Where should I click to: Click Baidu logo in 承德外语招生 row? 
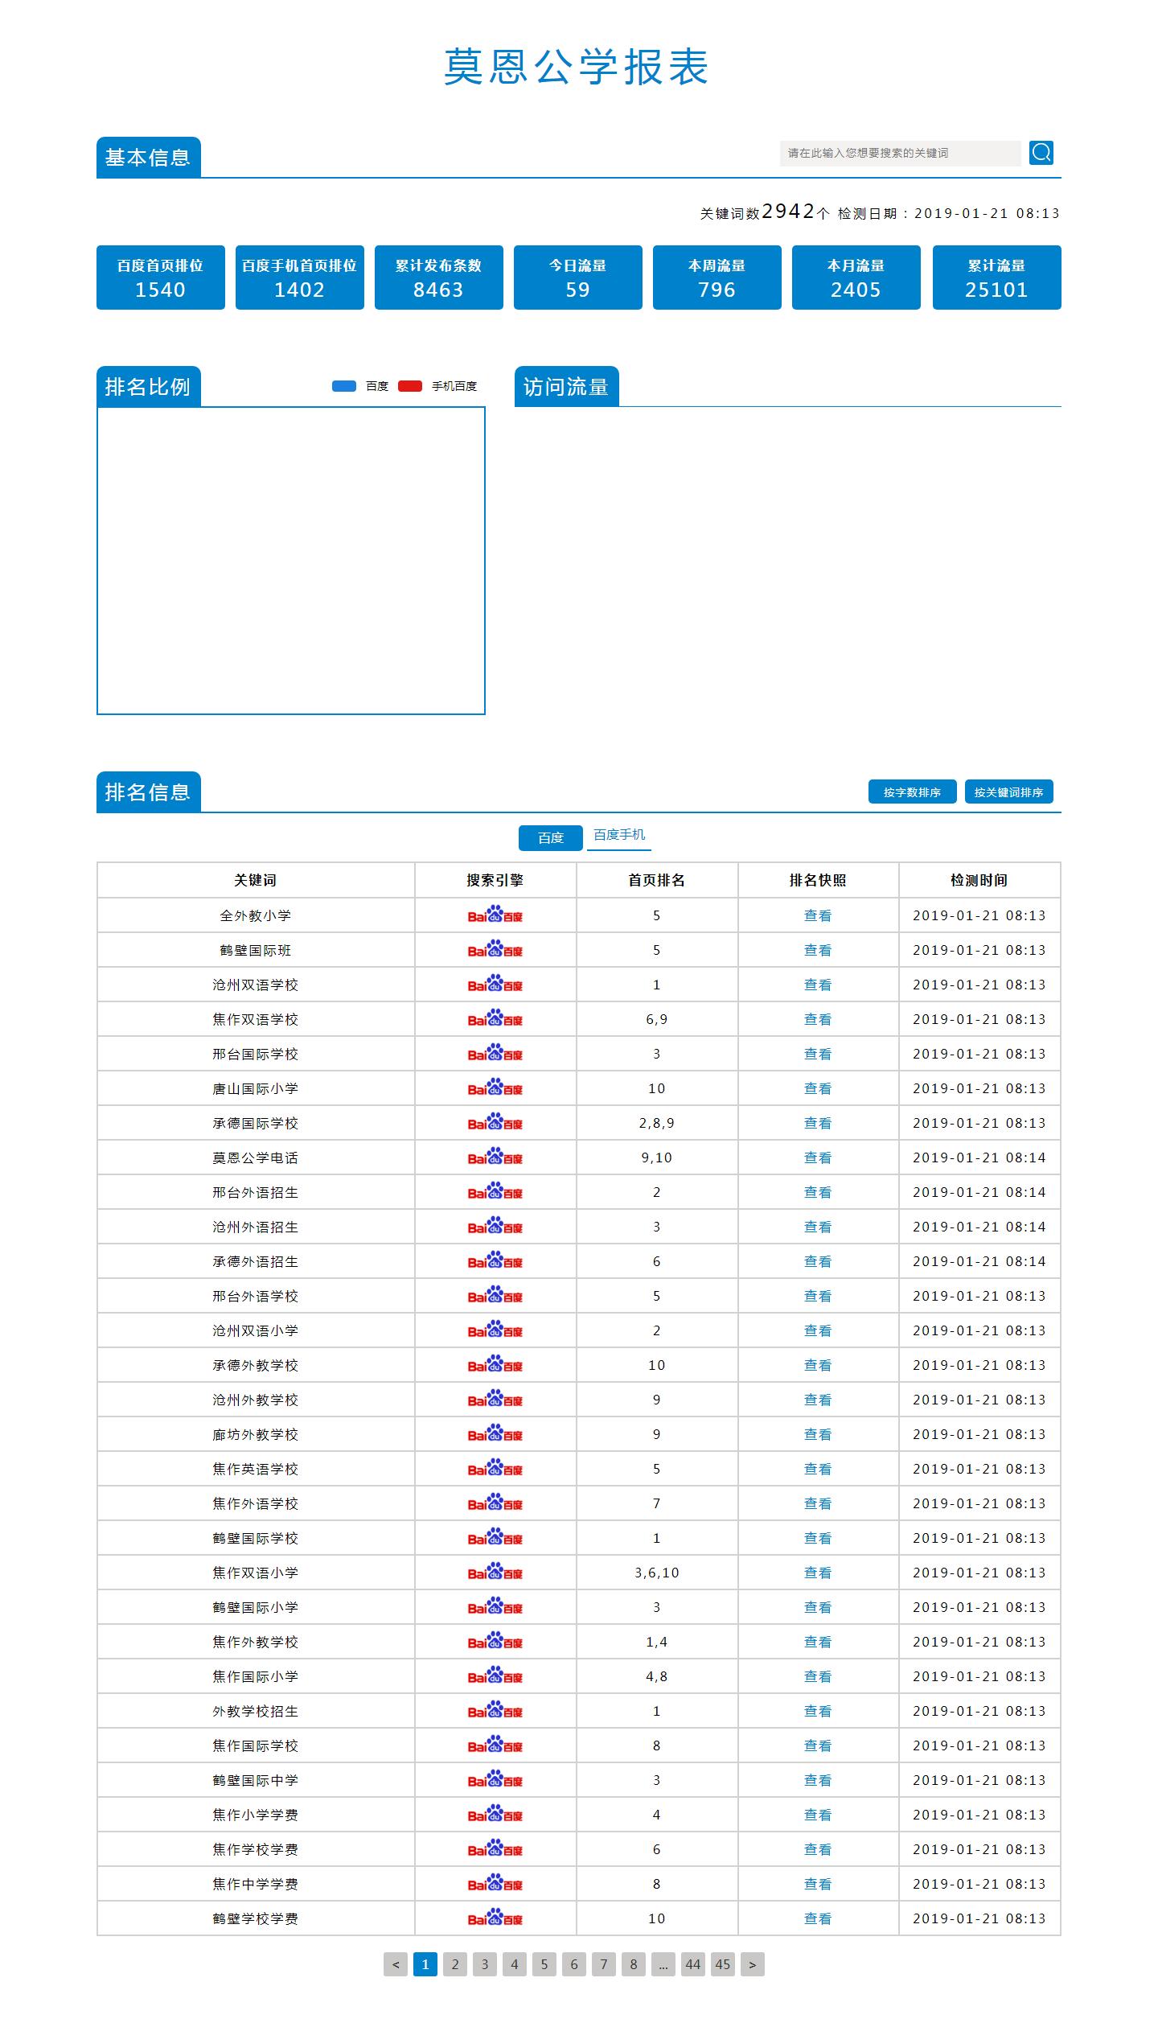coord(495,1261)
